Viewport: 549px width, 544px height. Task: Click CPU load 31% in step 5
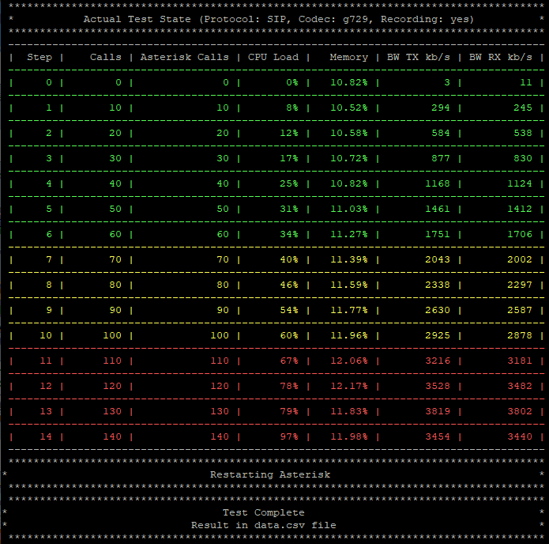pos(289,209)
